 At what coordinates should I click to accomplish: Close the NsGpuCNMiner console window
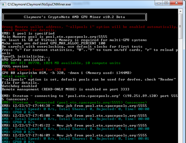pyautogui.click(x=176, y=3)
